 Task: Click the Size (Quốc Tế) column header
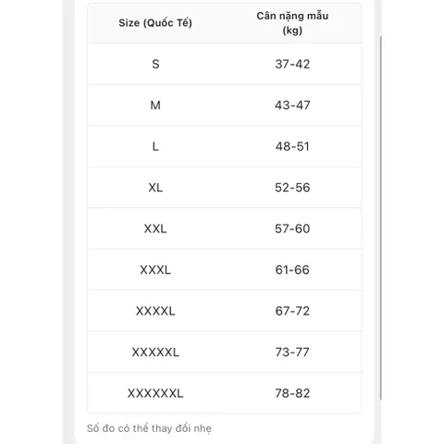[155, 23]
